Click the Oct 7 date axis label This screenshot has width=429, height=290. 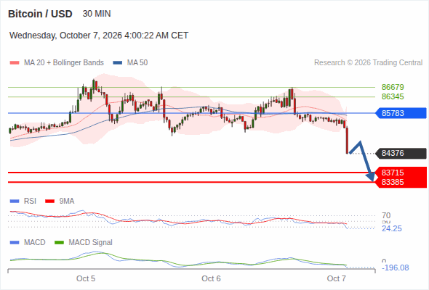tap(336, 278)
